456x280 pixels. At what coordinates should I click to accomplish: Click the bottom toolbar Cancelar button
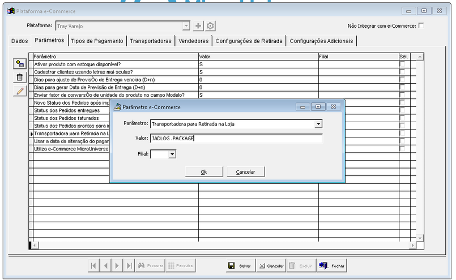click(271, 266)
